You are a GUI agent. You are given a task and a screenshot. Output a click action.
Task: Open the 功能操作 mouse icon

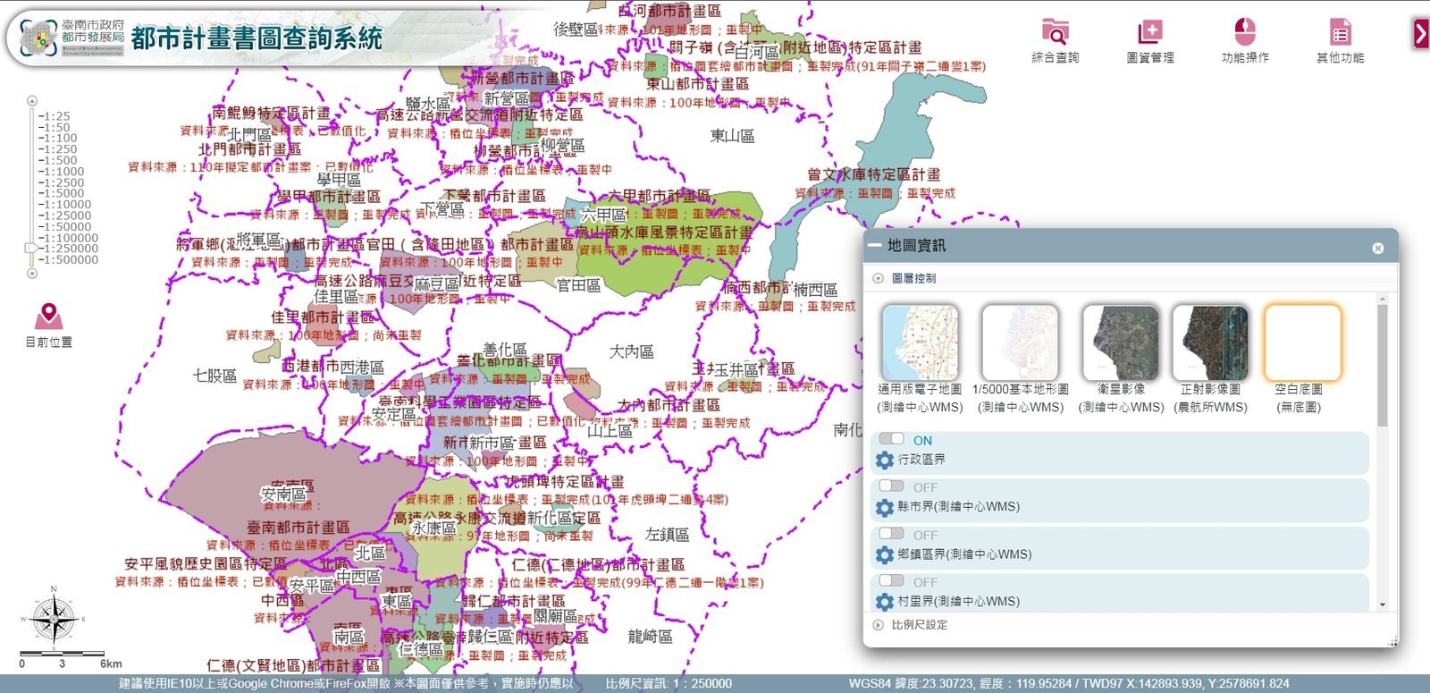(1244, 33)
